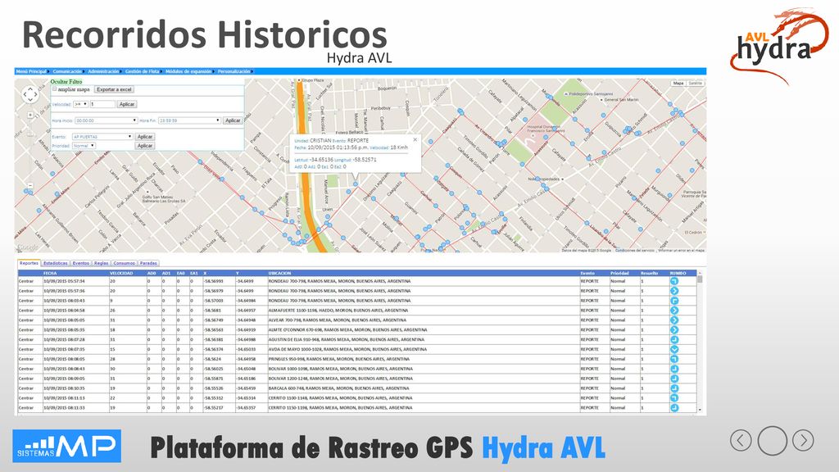
Task: Click the heading icon for the 08:05:35 row
Action: coord(674,329)
